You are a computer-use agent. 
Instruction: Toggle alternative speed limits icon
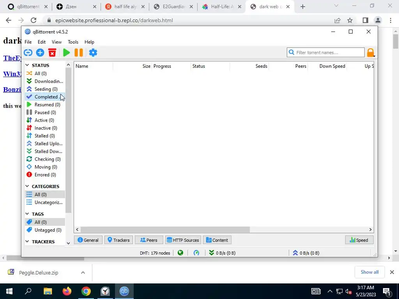pos(196,253)
